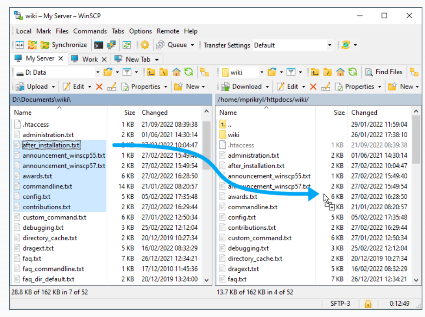Sort remote panel by Changed column
The height and width of the screenshot is (317, 425).
pos(364,112)
